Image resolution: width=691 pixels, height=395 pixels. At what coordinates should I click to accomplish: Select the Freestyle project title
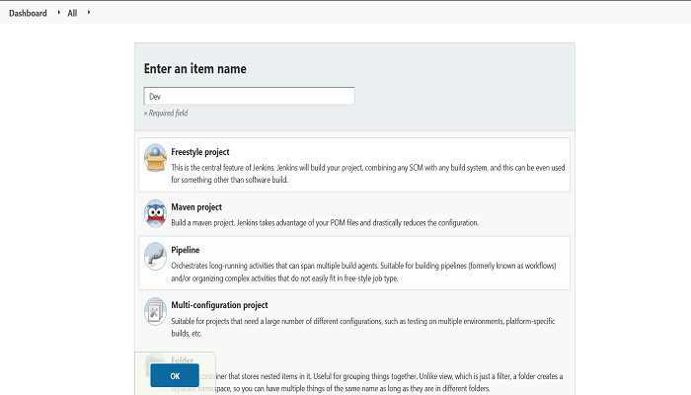point(200,152)
